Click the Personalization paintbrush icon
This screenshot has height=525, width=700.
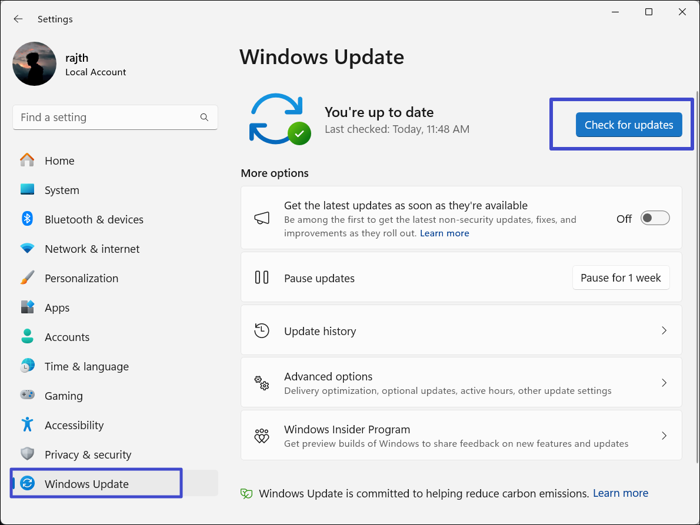point(27,278)
